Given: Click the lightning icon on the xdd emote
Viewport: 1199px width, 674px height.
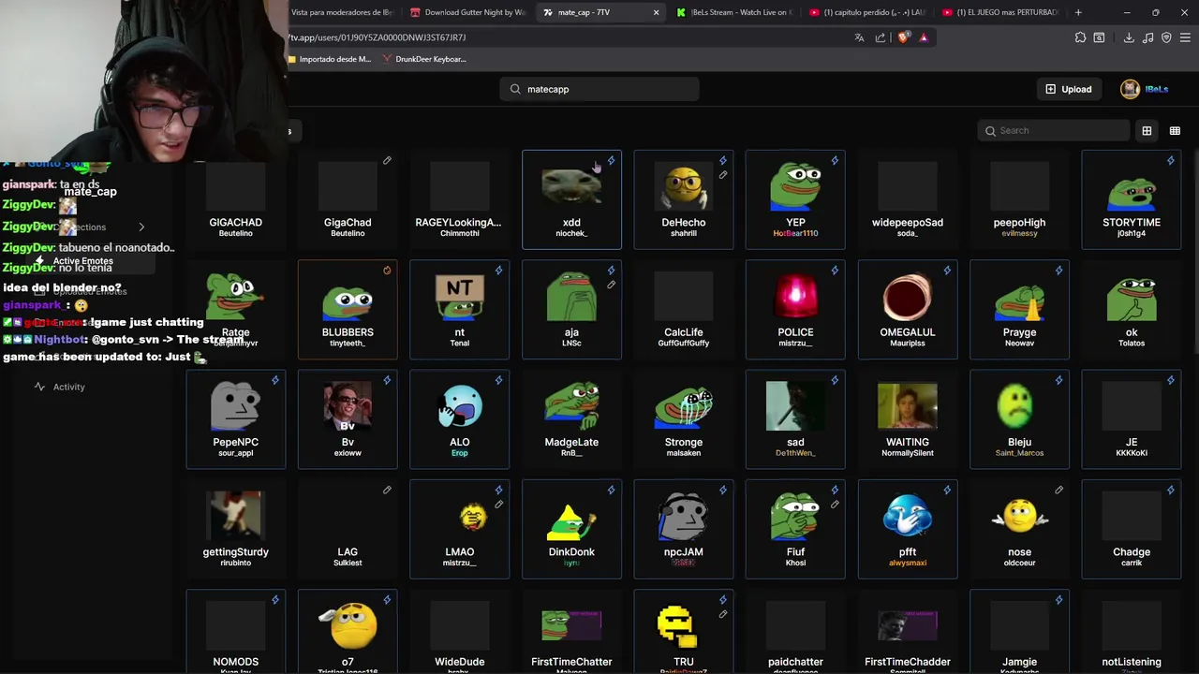Looking at the screenshot, I should 611,161.
